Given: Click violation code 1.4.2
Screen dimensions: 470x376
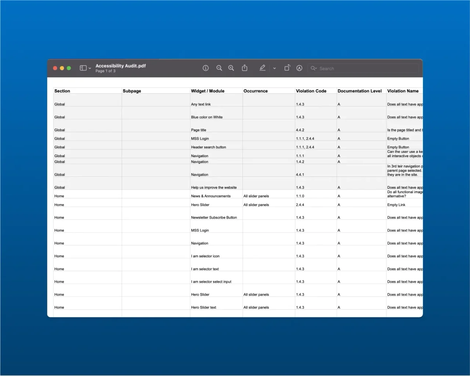Looking at the screenshot, I should click(x=300, y=162).
